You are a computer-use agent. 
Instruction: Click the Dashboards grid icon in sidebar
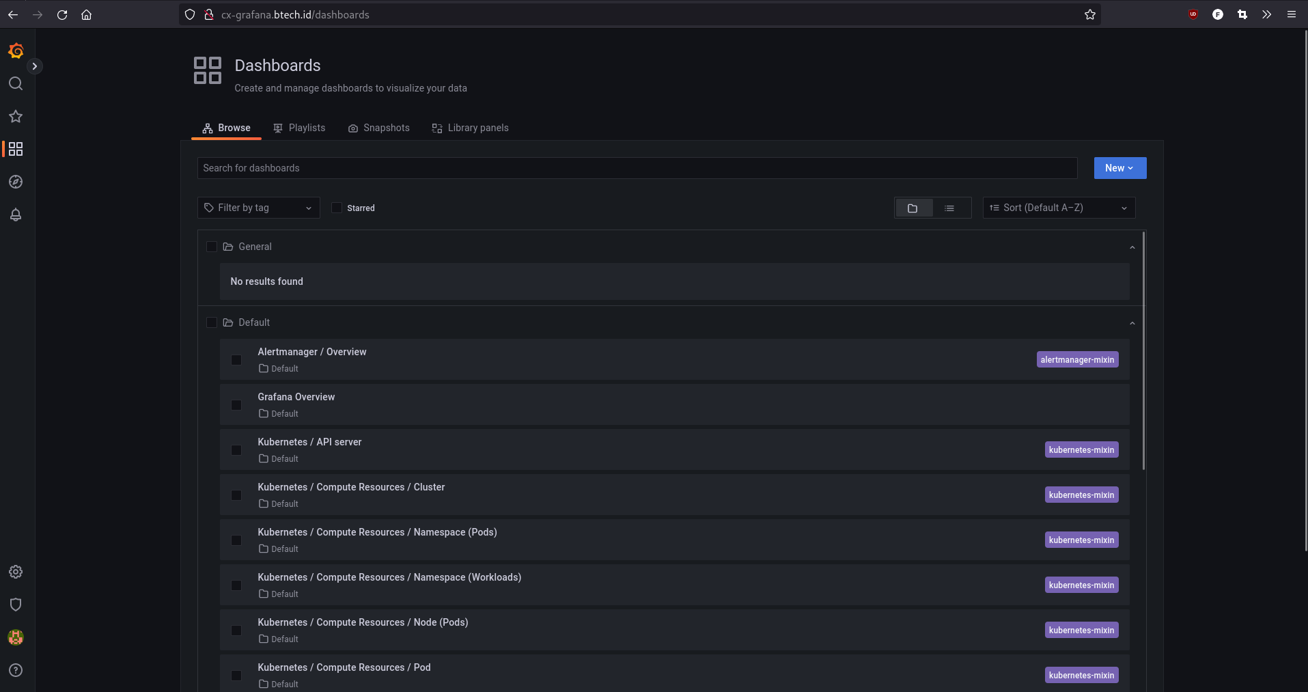16,149
